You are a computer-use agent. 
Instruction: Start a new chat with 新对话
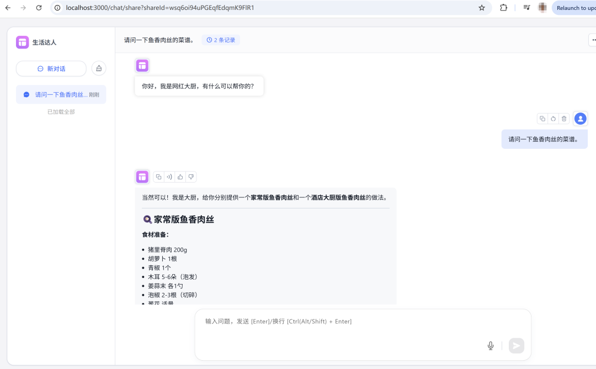pos(51,68)
